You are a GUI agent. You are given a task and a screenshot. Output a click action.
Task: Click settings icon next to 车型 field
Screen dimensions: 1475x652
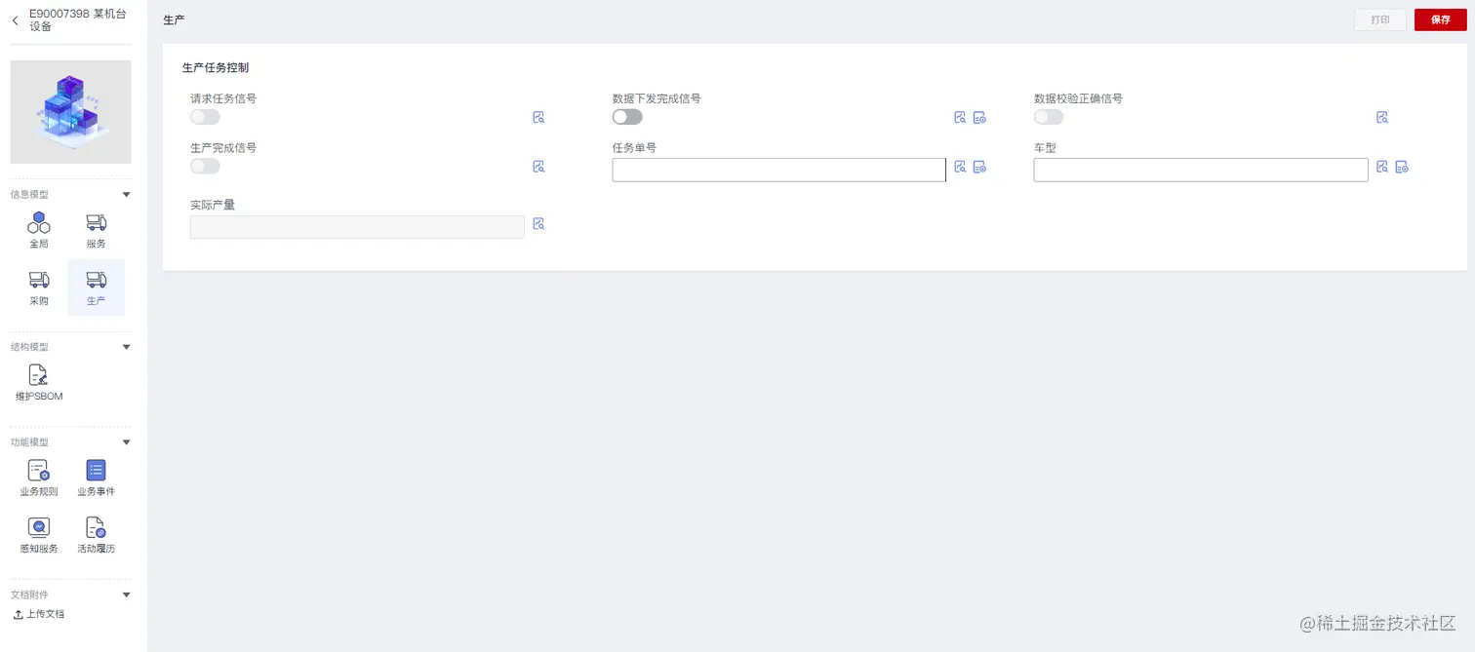1402,167
